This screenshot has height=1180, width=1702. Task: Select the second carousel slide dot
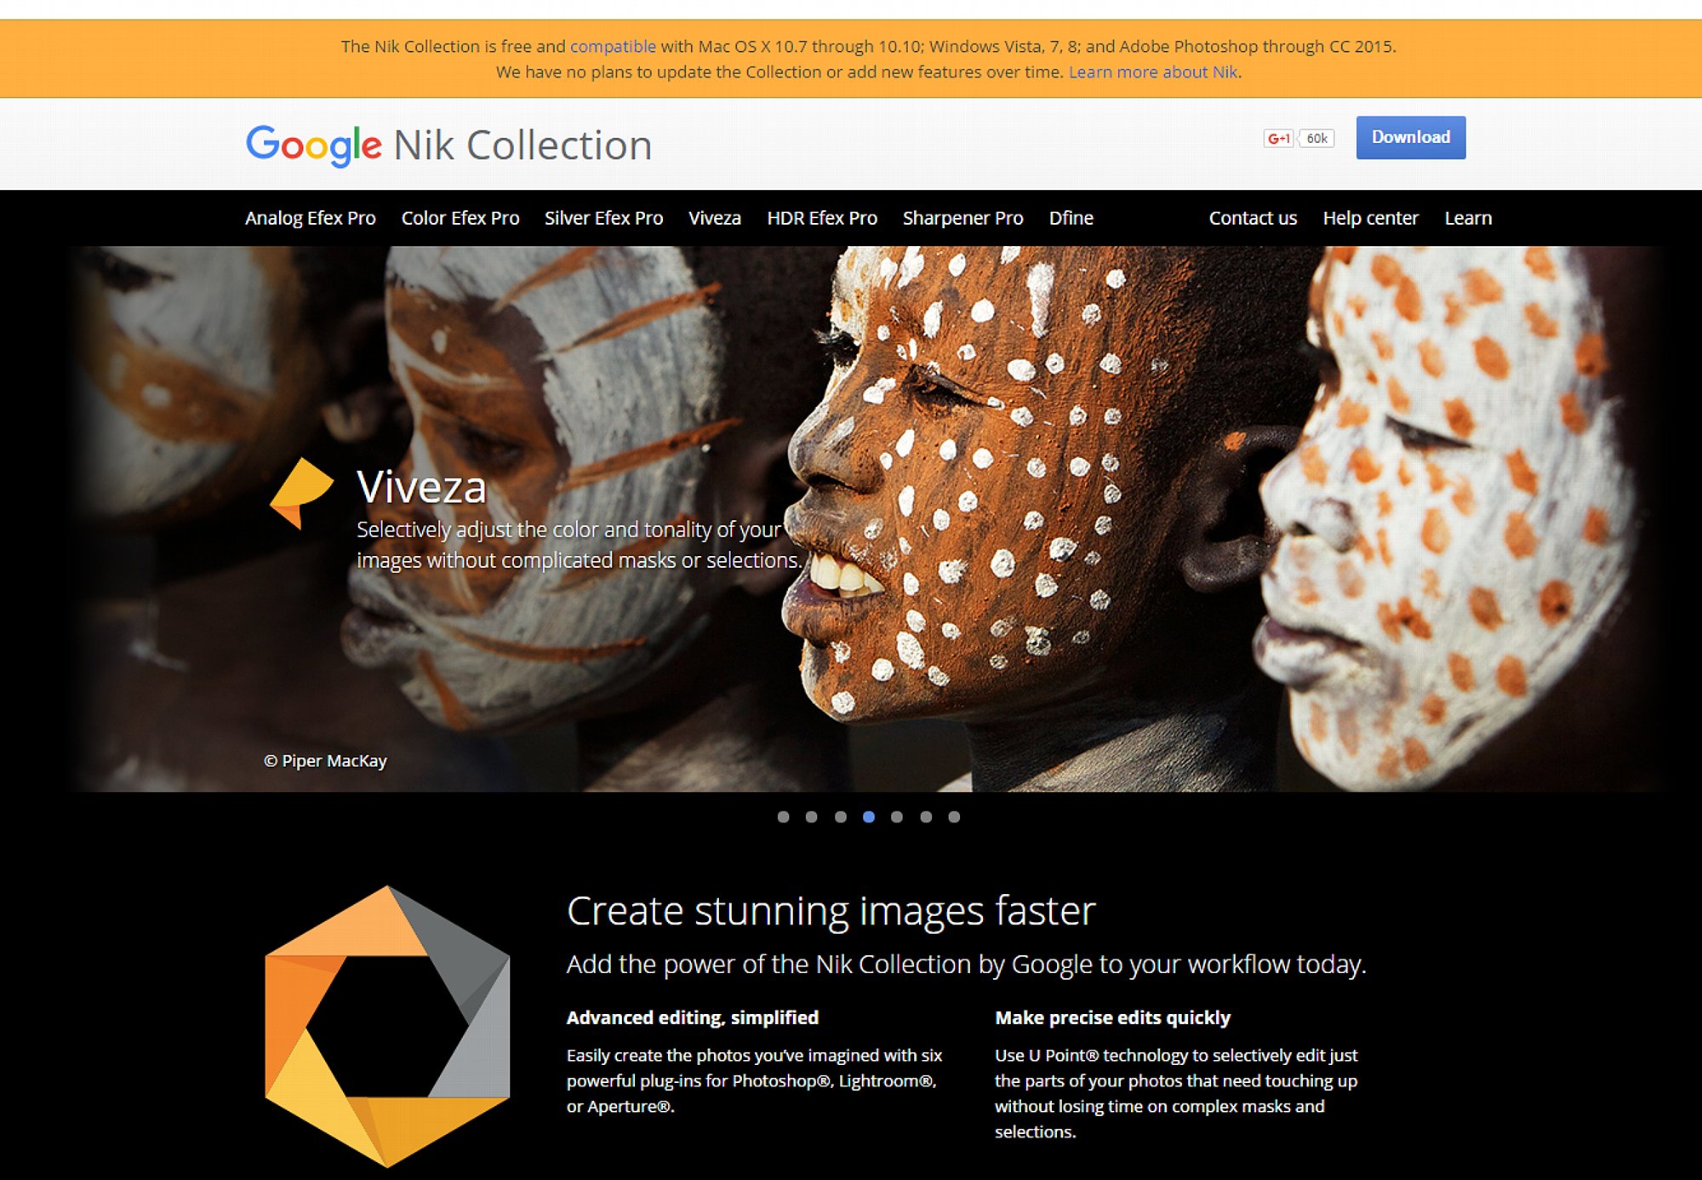point(811,817)
